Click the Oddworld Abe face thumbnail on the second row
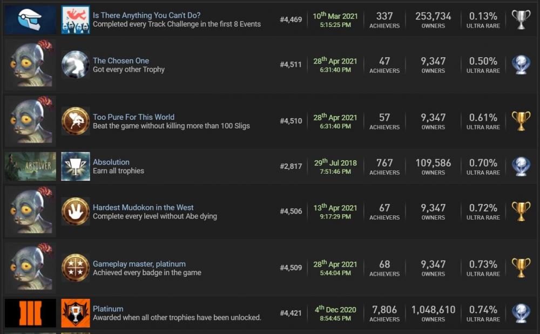Image resolution: width=540 pixels, height=334 pixels. pos(30,64)
